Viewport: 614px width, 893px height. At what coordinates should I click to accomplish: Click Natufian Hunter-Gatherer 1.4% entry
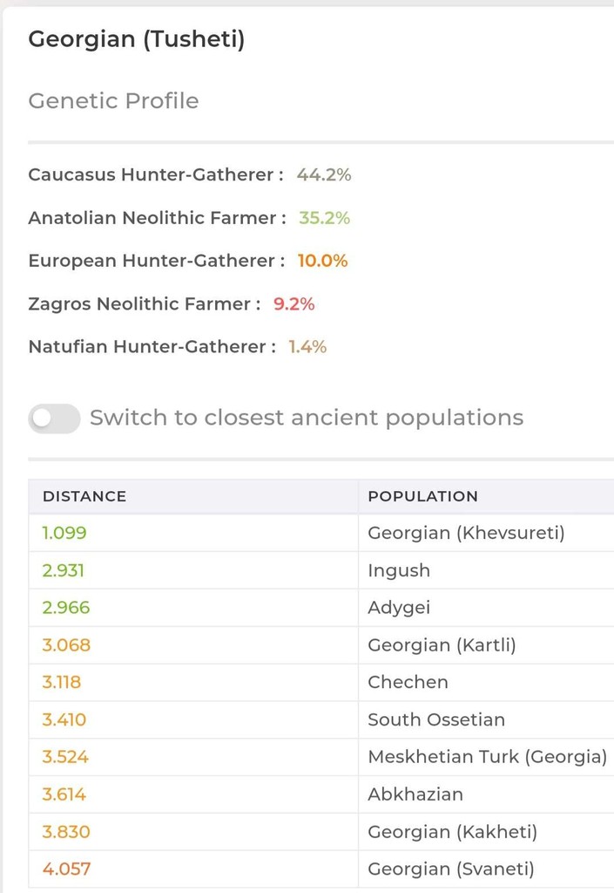177,347
